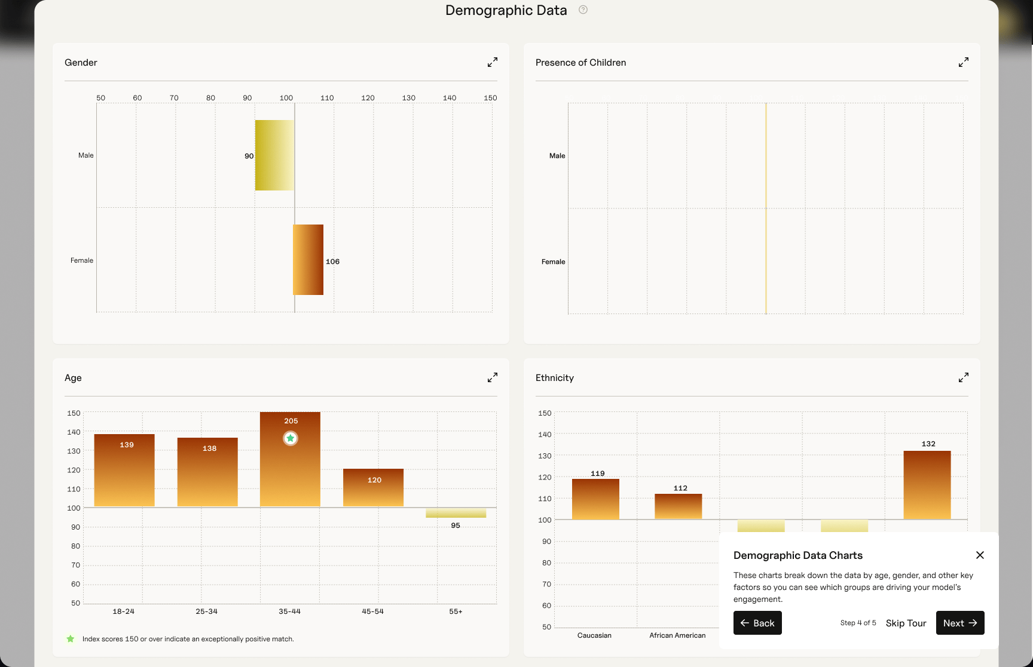
Task: Select the 18-24 age bar
Action: tap(124, 471)
